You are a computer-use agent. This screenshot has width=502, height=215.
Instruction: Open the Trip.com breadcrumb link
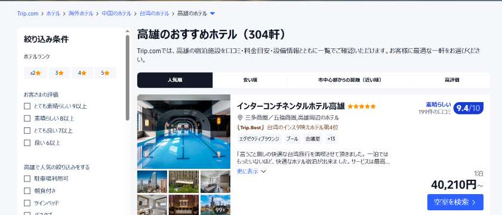pyautogui.click(x=27, y=14)
